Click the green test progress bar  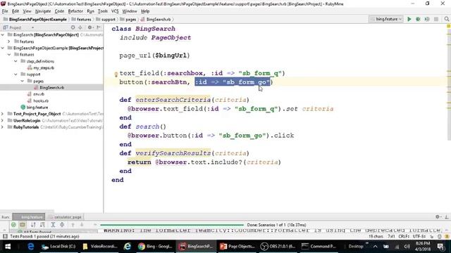(172, 225)
